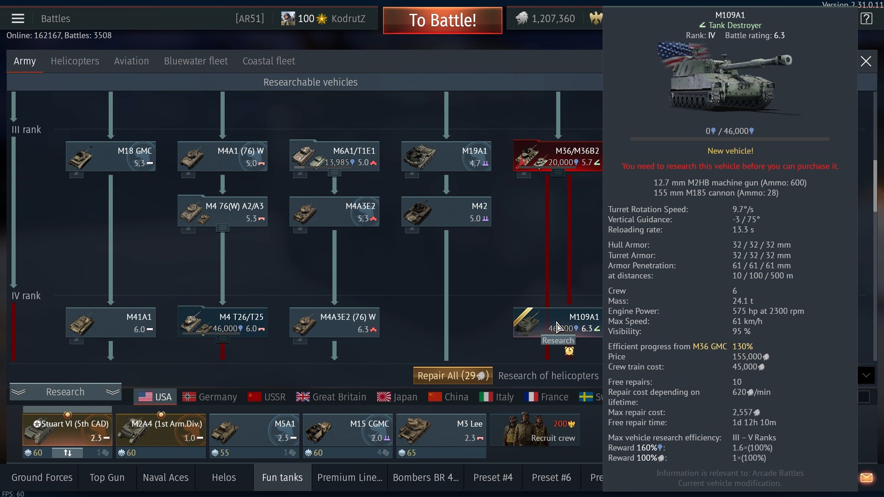The height and width of the screenshot is (497, 884).
Task: Click the player avatar icon
Action: (288, 18)
